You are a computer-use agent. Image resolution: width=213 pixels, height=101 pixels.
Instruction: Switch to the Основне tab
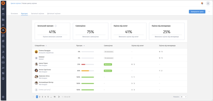14,13
